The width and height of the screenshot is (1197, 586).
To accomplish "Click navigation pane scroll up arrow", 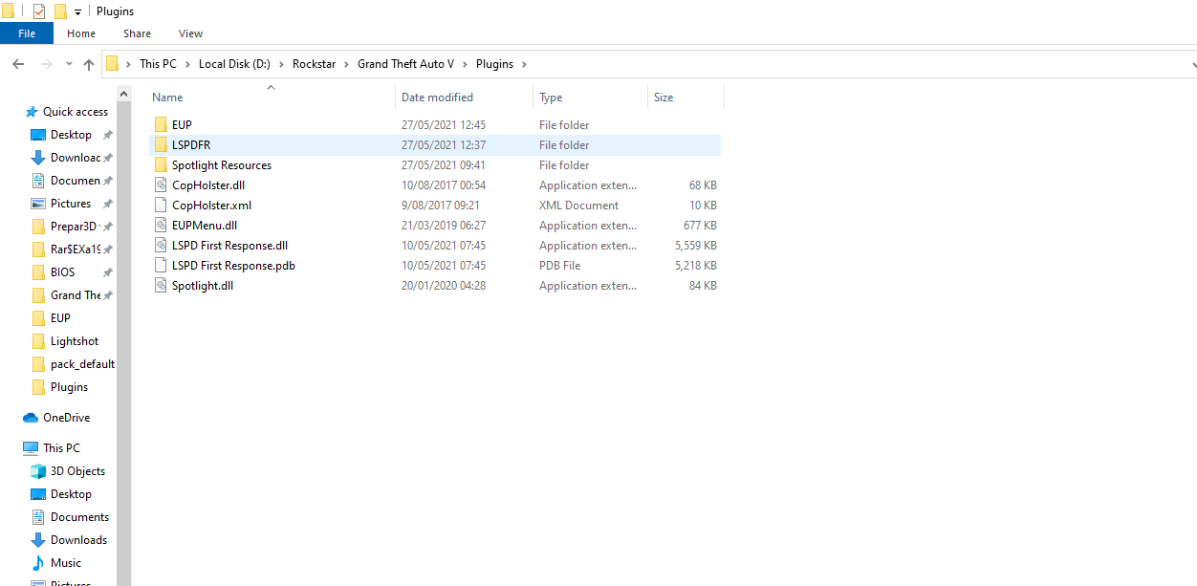I will point(124,94).
